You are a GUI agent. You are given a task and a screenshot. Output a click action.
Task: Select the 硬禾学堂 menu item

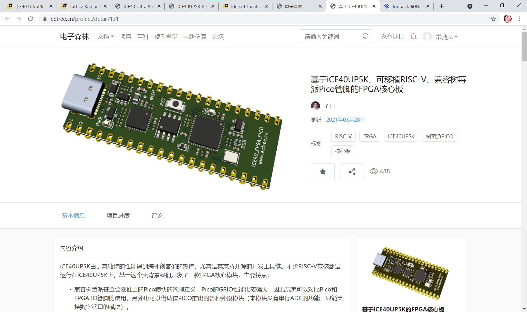[x=166, y=37]
